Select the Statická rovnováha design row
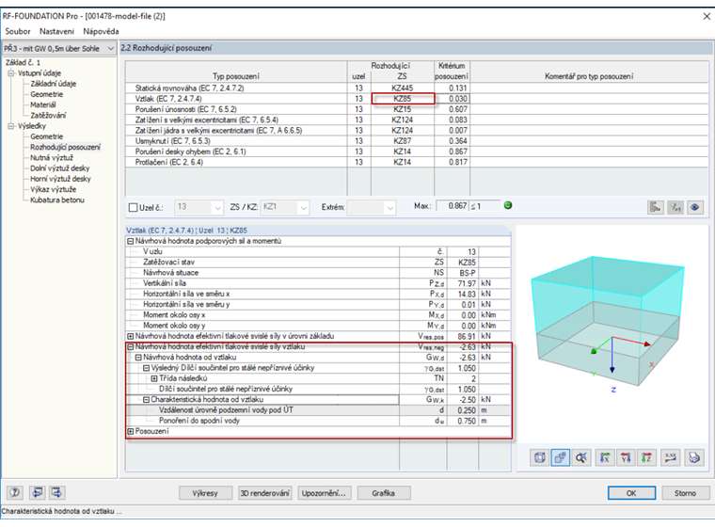This screenshot has width=715, height=527. 417,88
